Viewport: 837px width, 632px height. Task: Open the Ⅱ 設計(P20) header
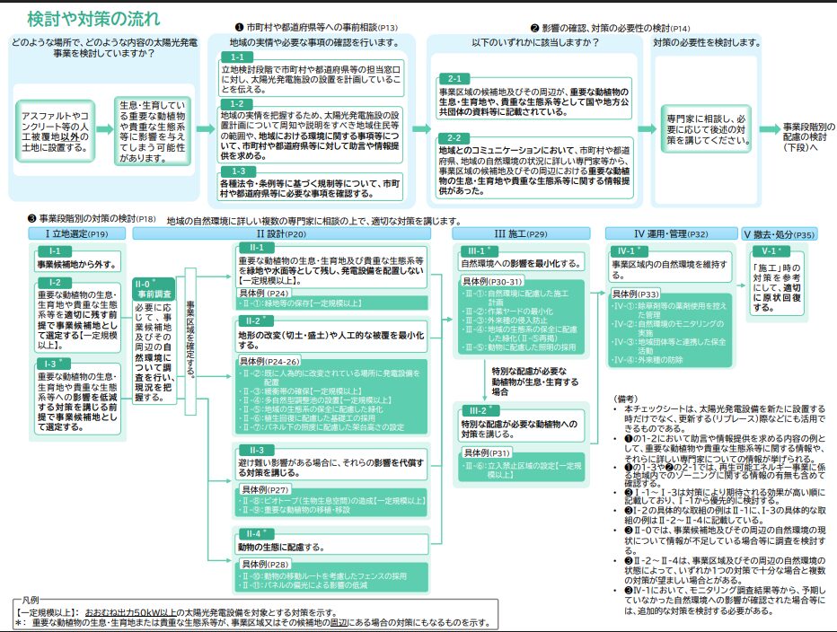coord(287,233)
